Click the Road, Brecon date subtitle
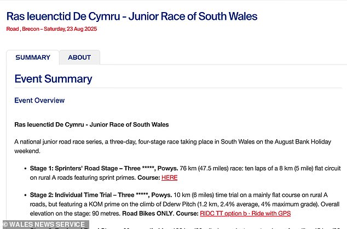This screenshot has width=347, height=229. 51,29
